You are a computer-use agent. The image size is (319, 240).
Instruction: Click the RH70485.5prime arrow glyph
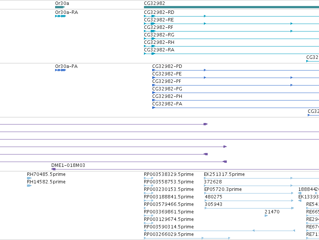[x=29, y=178]
